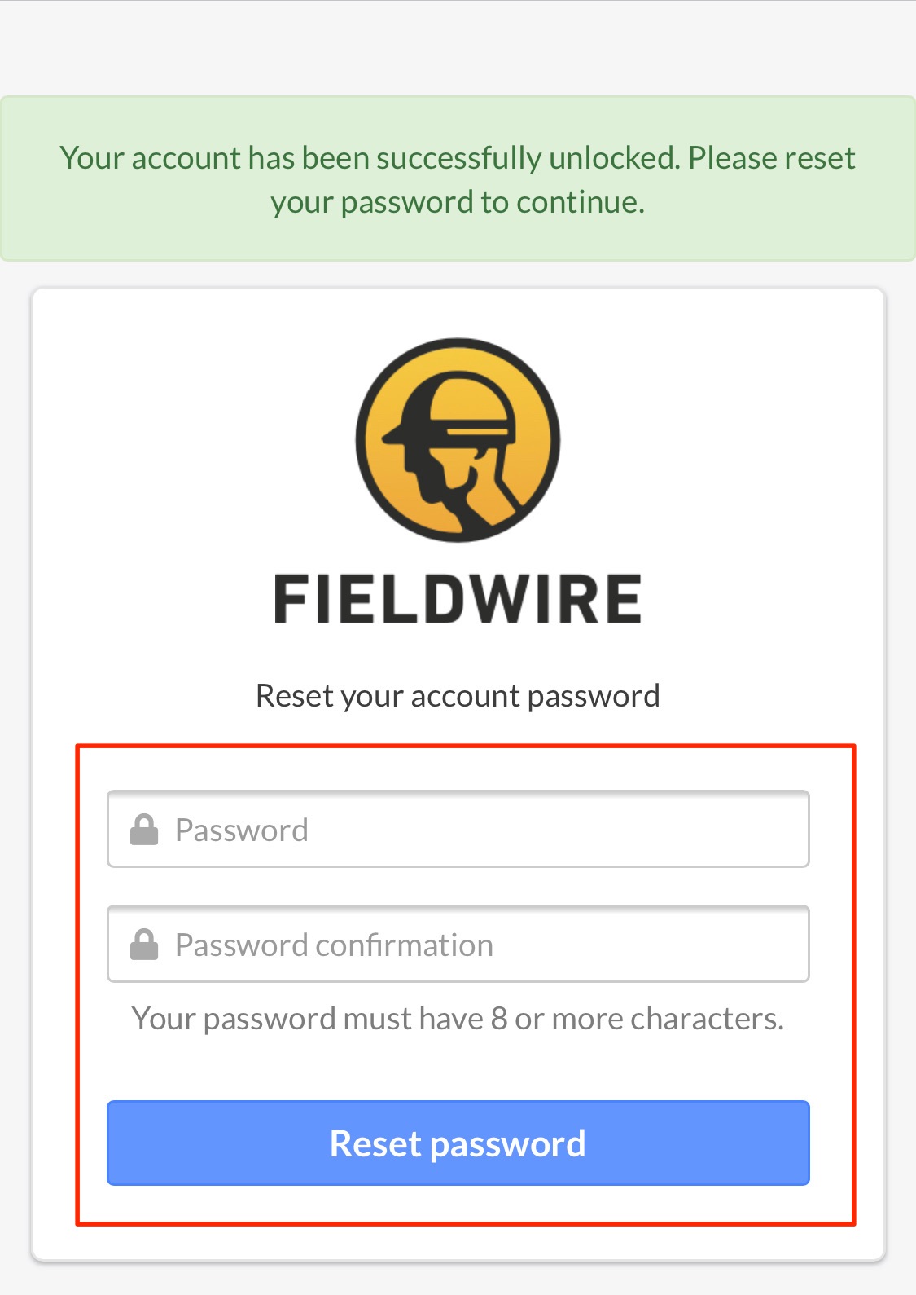Viewport: 916px width, 1295px height.
Task: Click the 8 or more characters hint
Action: point(458,1019)
